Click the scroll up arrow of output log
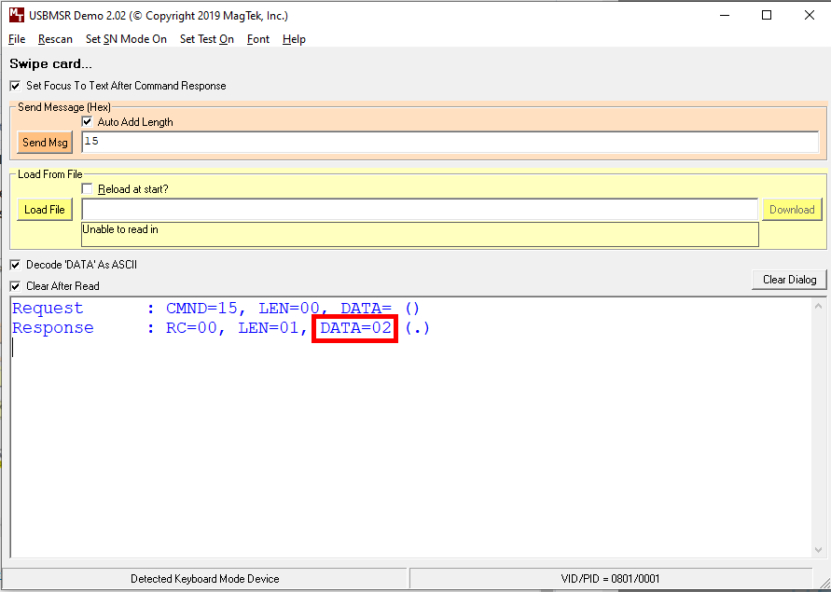The width and height of the screenshot is (831, 592). coord(818,307)
